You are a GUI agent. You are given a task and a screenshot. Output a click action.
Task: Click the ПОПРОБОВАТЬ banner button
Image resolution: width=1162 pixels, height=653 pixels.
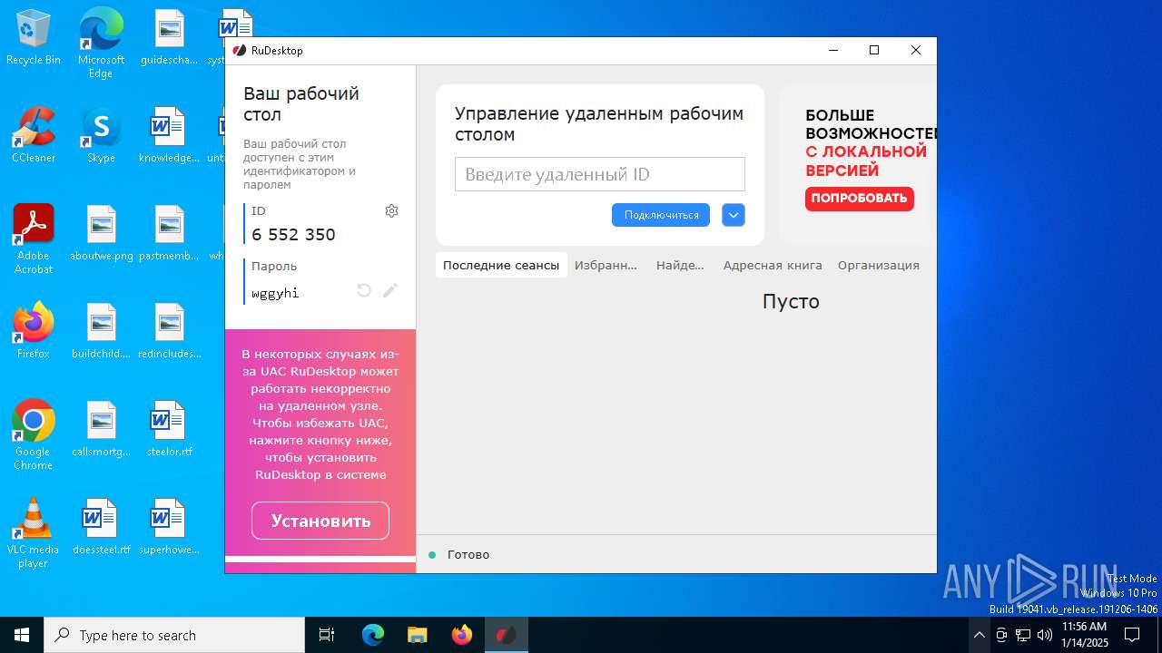click(x=859, y=199)
